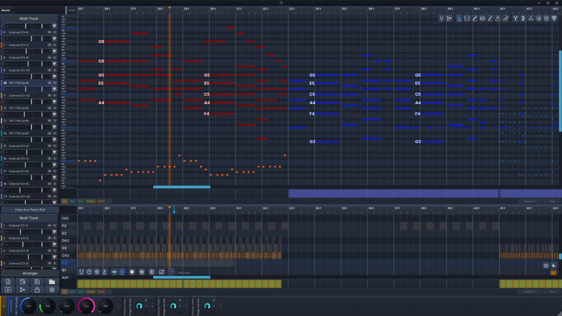Adjust the Sus knob

tap(86, 306)
